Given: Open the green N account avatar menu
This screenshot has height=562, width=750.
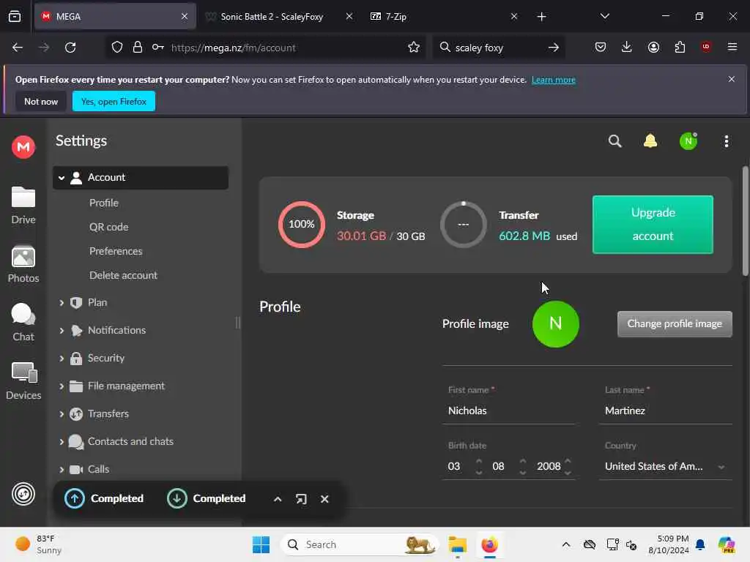Looking at the screenshot, I should point(688,141).
